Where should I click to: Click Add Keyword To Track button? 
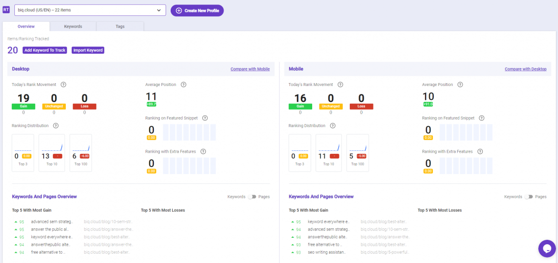tap(45, 50)
